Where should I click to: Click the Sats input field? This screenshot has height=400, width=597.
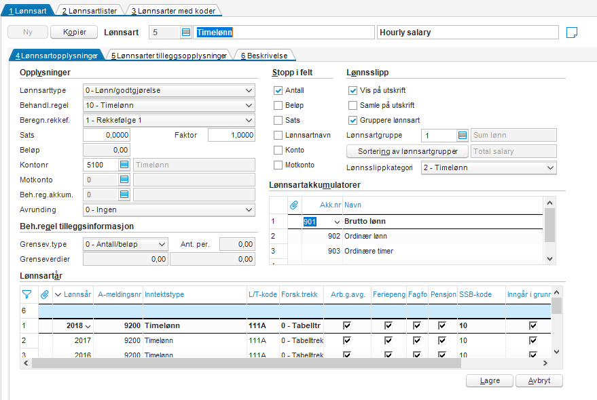[x=107, y=135]
